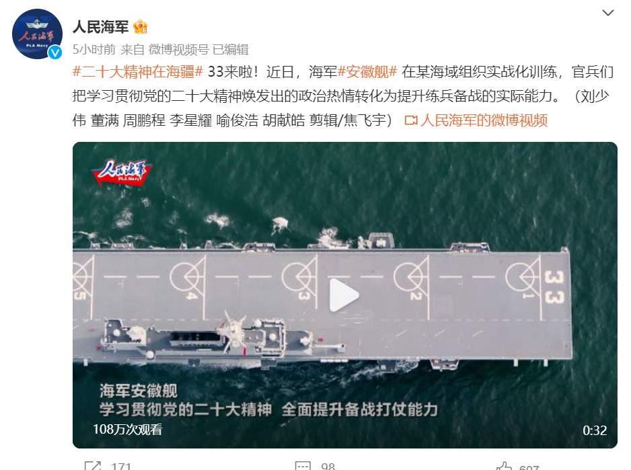The image size is (631, 470).
Task: Click the 人民海军 watermark logo in video
Action: click(122, 173)
